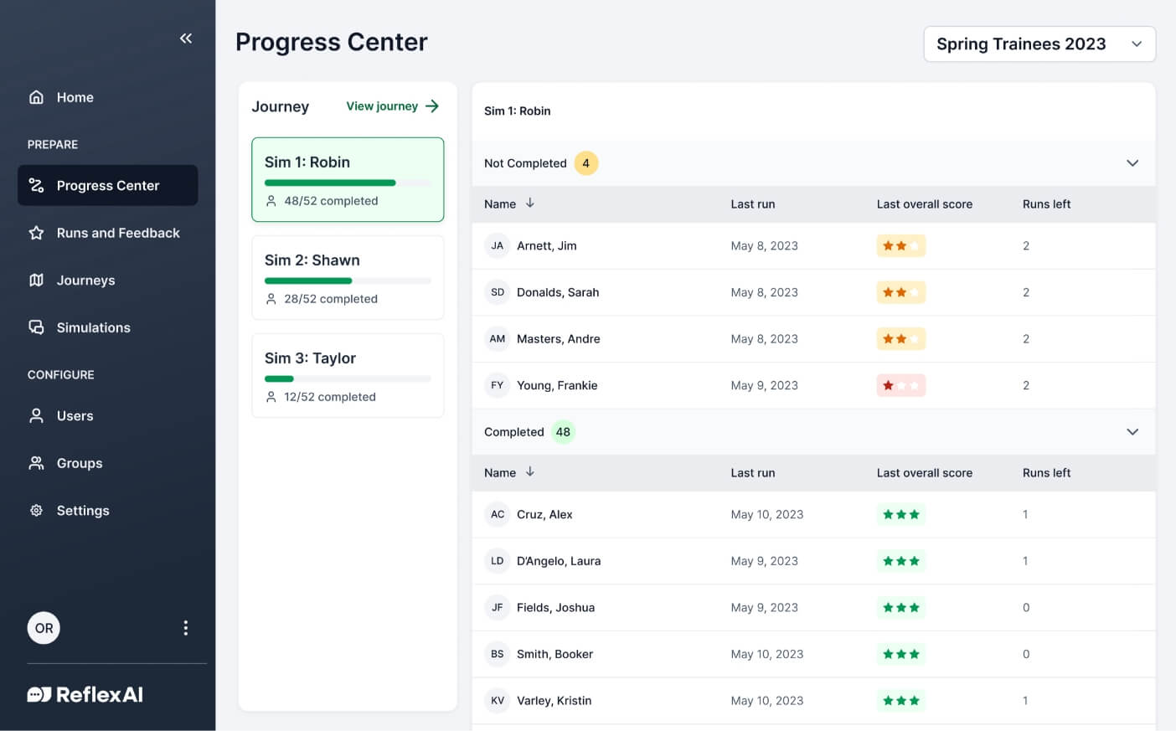The image size is (1176, 731).
Task: Click Sim 1: Robin progress bar
Action: tap(348, 183)
